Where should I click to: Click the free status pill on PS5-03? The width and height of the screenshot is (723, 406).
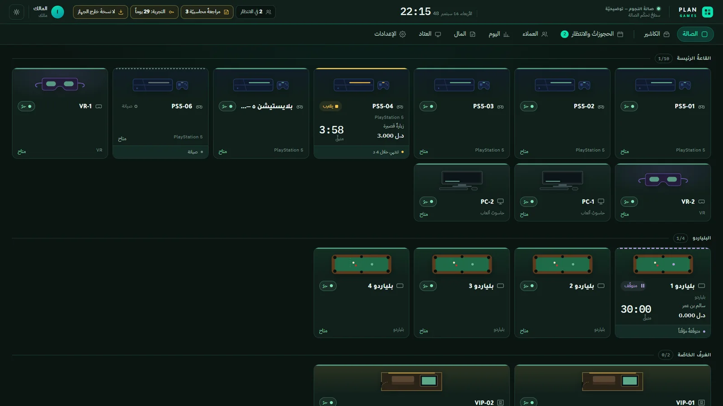pos(428,106)
